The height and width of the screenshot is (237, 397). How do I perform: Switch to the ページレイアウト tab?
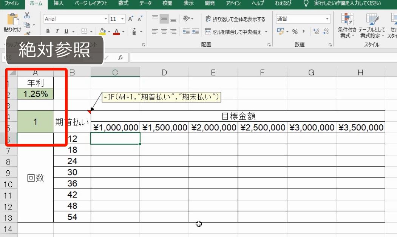click(x=91, y=3)
